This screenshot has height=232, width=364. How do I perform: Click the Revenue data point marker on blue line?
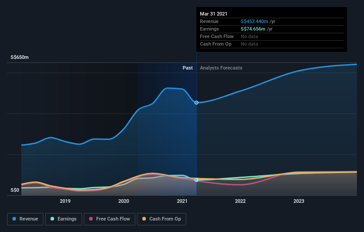point(196,102)
